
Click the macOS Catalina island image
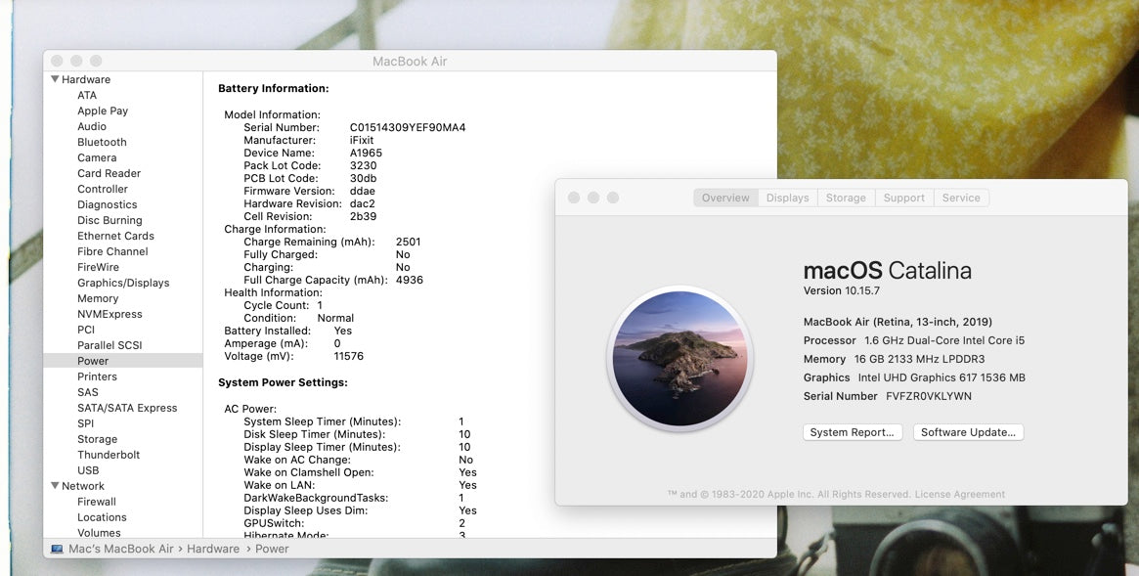pyautogui.click(x=679, y=358)
